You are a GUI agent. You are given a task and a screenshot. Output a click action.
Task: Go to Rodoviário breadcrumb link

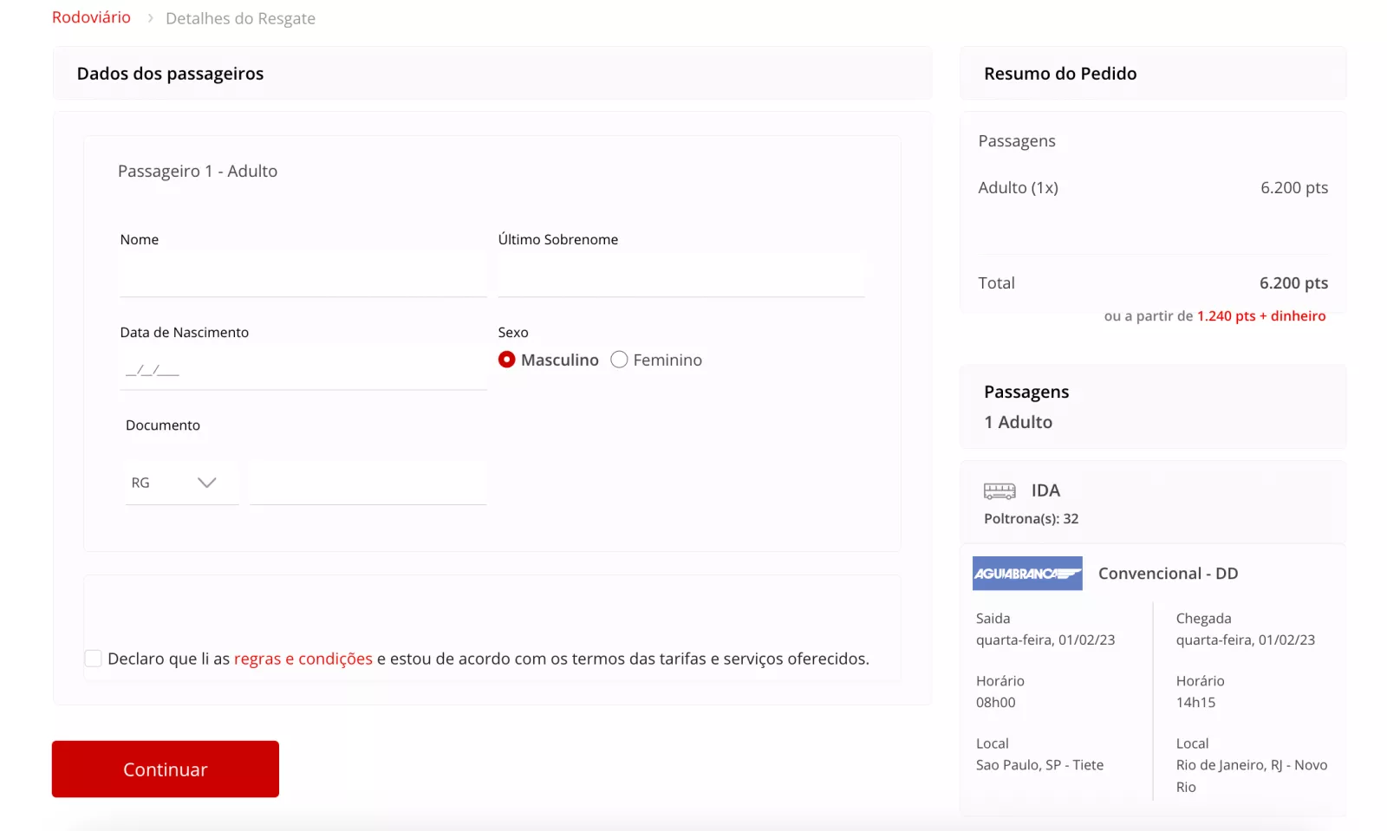[x=91, y=17]
